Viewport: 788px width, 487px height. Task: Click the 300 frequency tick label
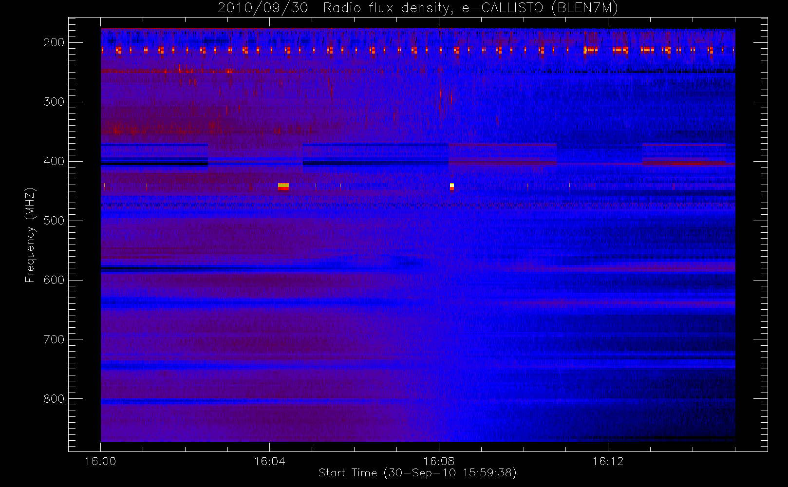point(54,102)
